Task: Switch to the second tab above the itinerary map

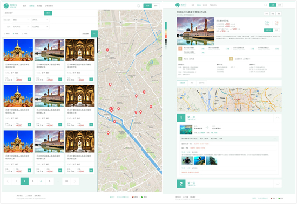Action: [192, 83]
